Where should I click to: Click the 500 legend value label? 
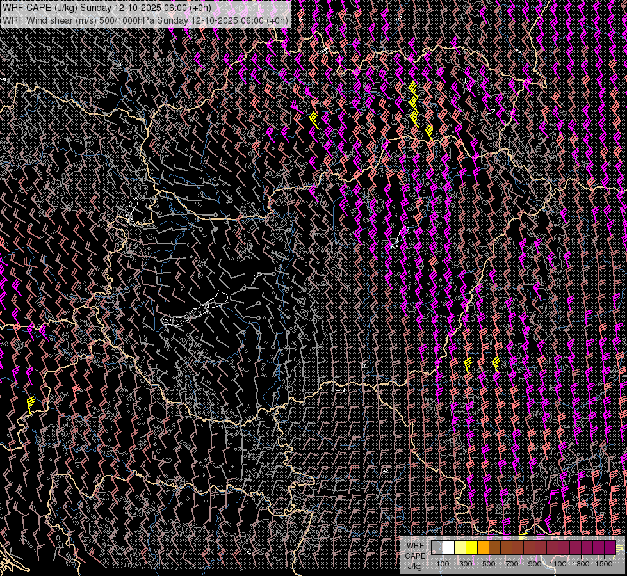click(489, 564)
